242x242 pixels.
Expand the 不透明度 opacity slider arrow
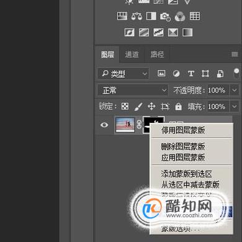235,90
